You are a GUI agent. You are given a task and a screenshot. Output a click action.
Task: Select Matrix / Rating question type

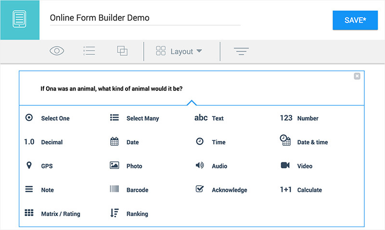pos(52,213)
